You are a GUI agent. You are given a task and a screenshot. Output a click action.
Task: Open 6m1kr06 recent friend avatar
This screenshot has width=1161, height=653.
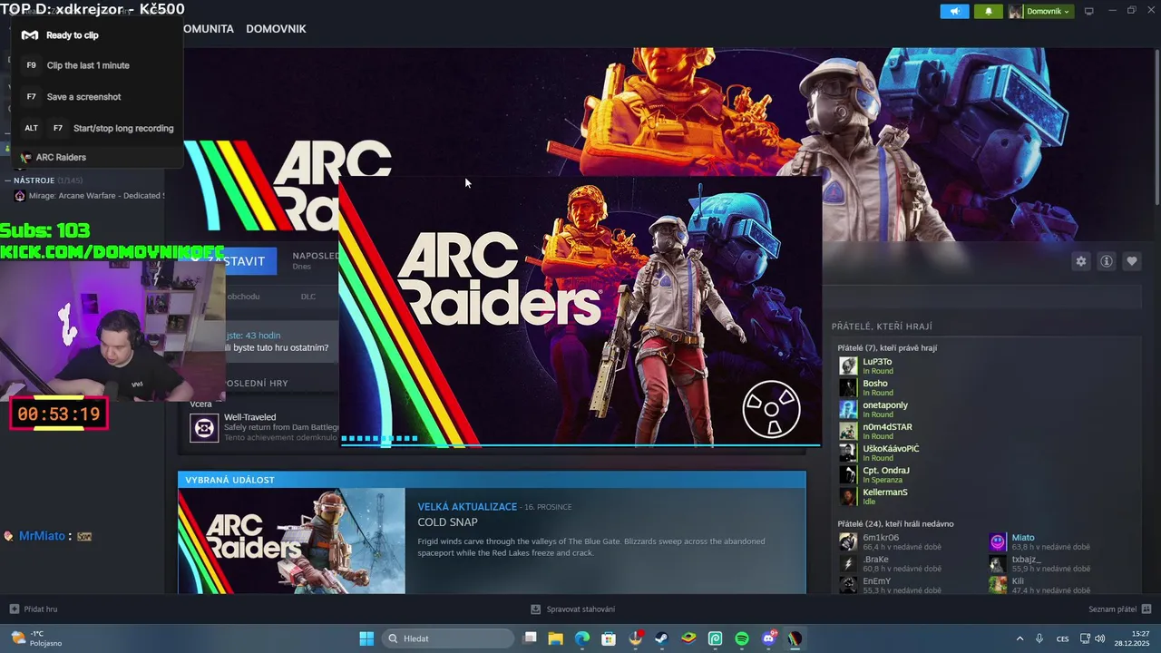pos(848,541)
